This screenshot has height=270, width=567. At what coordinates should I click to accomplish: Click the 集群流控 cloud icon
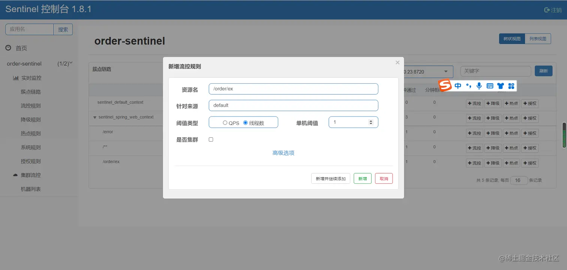[x=15, y=175]
